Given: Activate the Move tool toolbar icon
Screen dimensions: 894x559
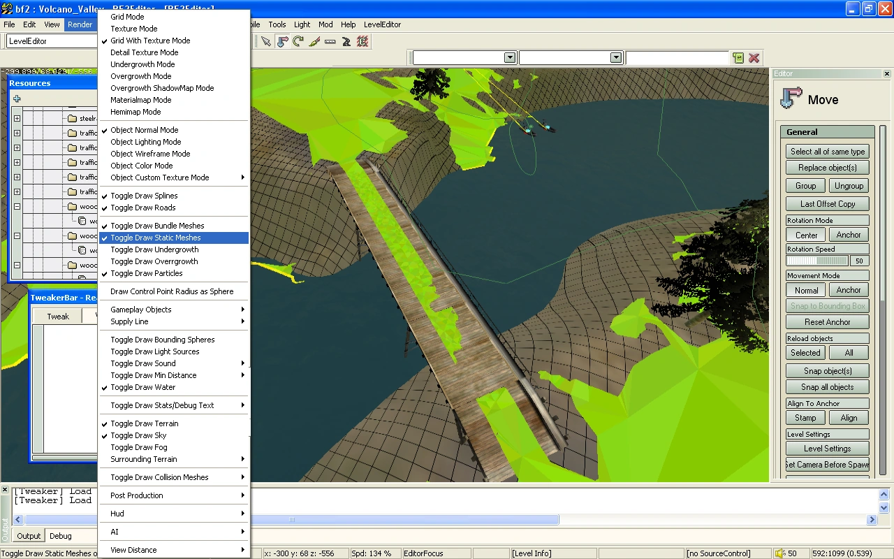Looking at the screenshot, I should (x=282, y=41).
